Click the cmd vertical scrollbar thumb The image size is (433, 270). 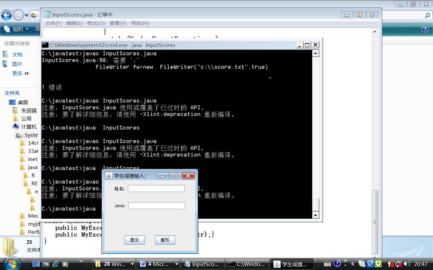pyautogui.click(x=316, y=206)
